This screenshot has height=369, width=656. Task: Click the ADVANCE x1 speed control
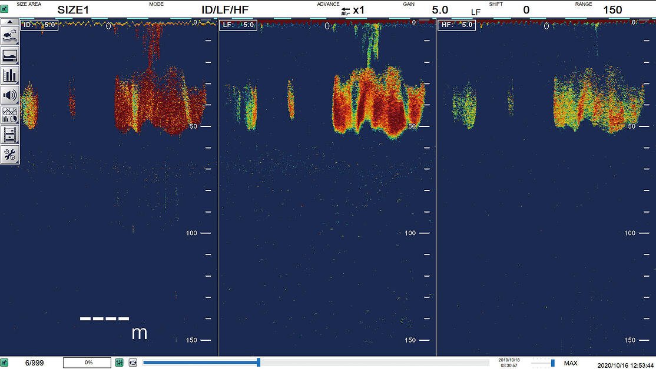pyautogui.click(x=353, y=11)
